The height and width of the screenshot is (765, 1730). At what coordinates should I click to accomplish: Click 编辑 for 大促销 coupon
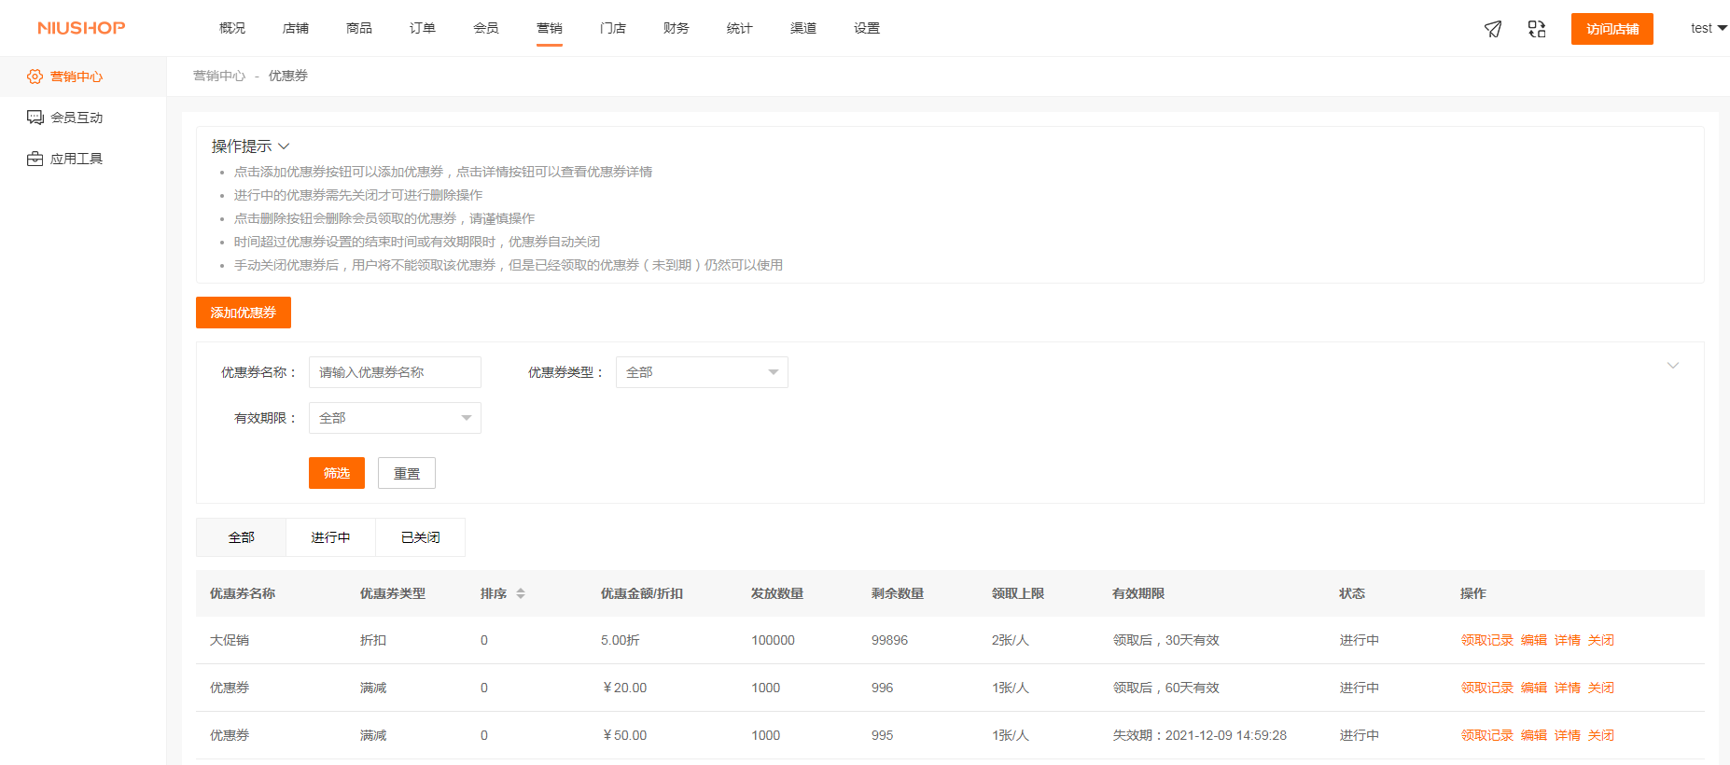coord(1534,640)
